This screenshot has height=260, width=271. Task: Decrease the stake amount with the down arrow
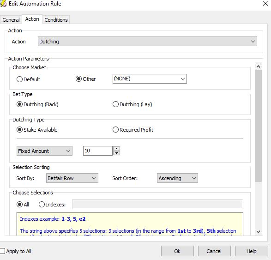coord(117,153)
